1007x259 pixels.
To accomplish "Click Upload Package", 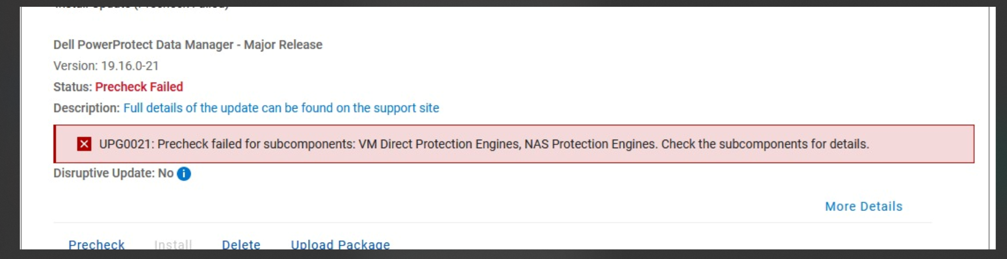I will [x=340, y=244].
